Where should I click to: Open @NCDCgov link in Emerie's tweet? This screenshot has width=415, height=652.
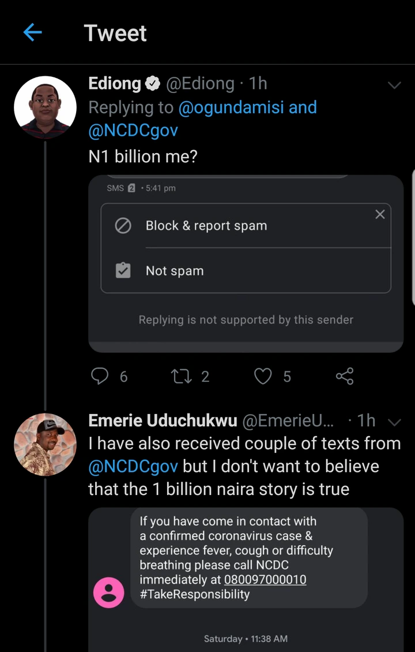133,466
